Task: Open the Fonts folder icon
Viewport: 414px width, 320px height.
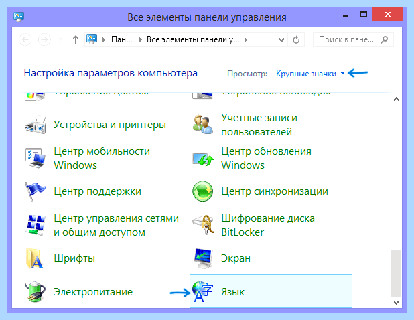Action: click(34, 258)
